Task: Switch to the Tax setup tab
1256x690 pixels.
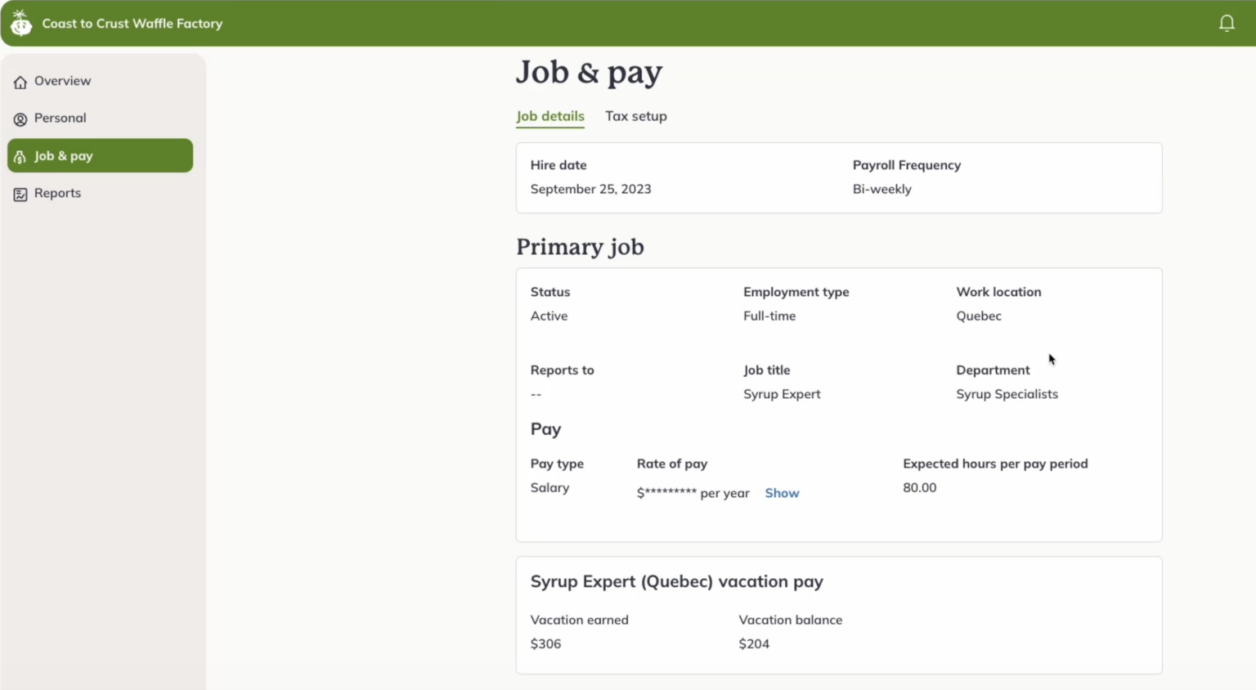Action: (635, 116)
